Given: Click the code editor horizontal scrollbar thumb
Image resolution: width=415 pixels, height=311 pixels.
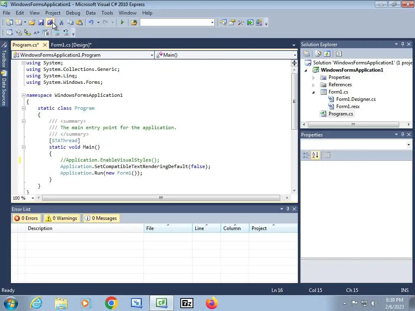Looking at the screenshot, I should coord(161,198).
